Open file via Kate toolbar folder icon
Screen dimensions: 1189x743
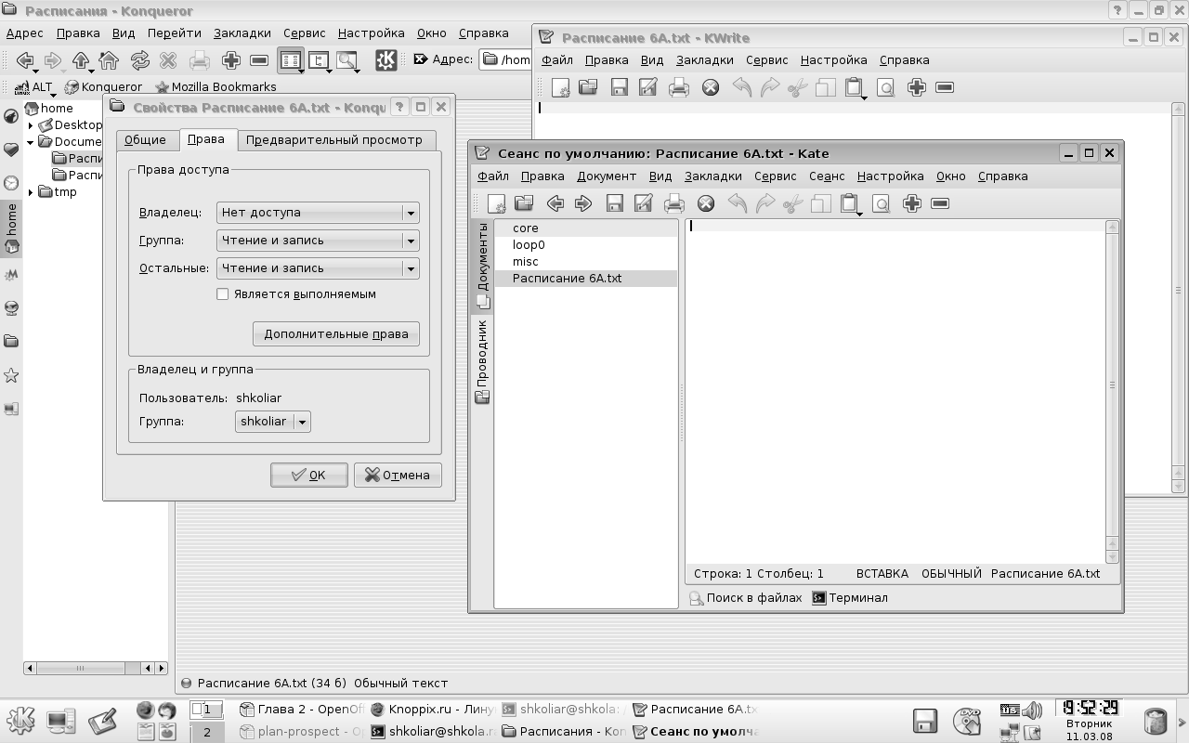tap(524, 203)
